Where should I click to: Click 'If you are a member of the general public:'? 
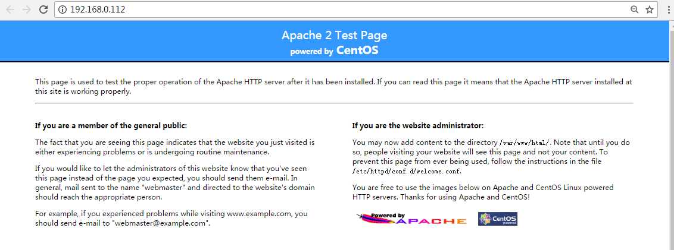(x=111, y=126)
